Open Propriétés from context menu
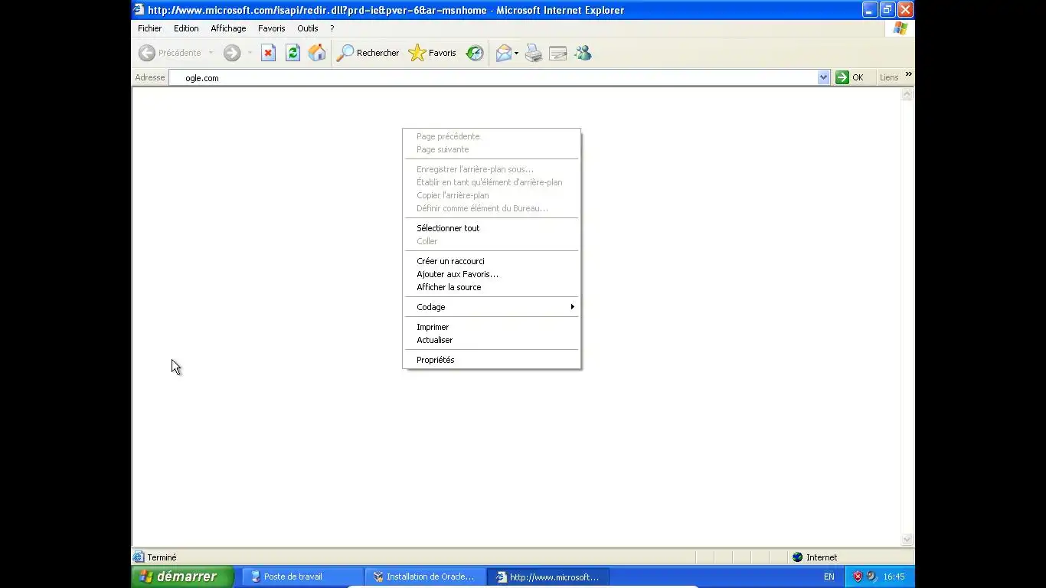 (491, 360)
